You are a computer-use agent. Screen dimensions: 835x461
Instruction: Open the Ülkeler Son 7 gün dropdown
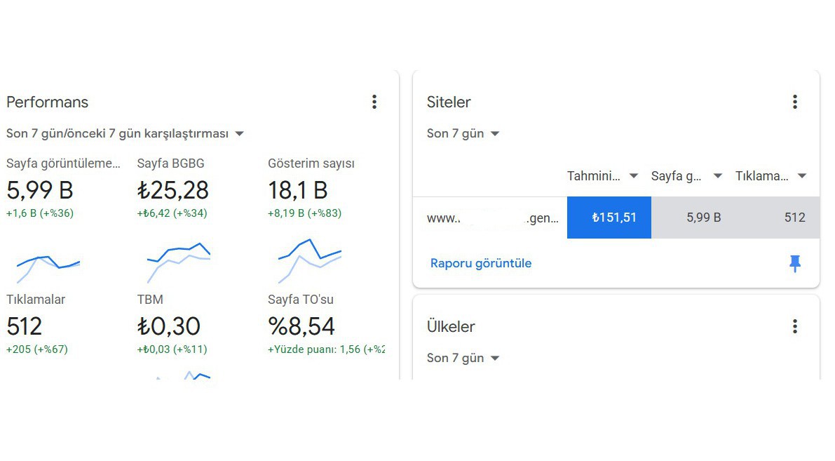click(463, 358)
